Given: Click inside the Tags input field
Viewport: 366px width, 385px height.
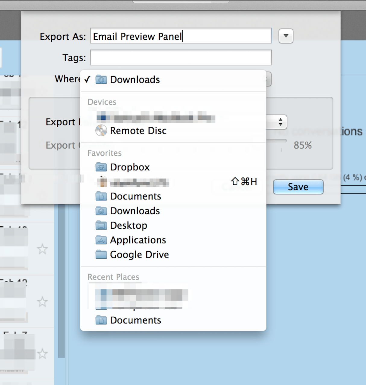Looking at the screenshot, I should [180, 57].
